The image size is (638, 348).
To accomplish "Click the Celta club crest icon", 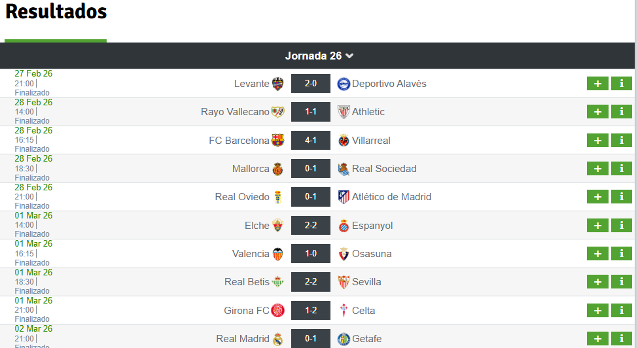I will 344,311.
